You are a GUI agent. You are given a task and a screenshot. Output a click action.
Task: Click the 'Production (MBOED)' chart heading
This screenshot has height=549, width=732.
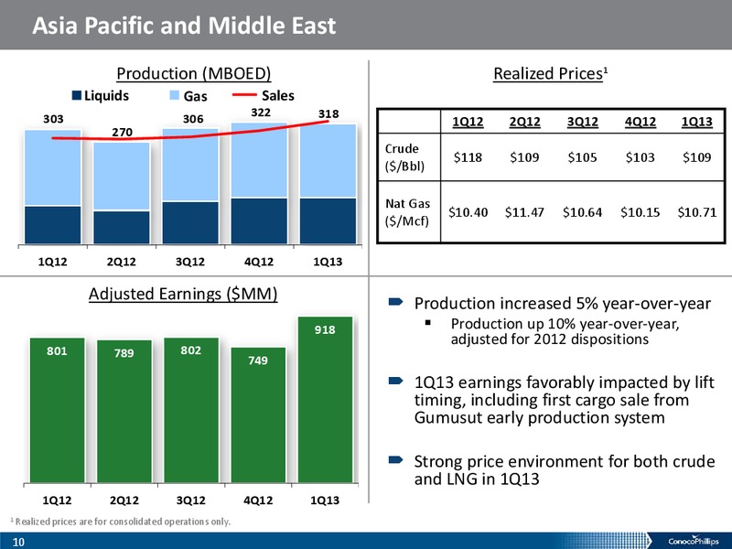pos(194,74)
